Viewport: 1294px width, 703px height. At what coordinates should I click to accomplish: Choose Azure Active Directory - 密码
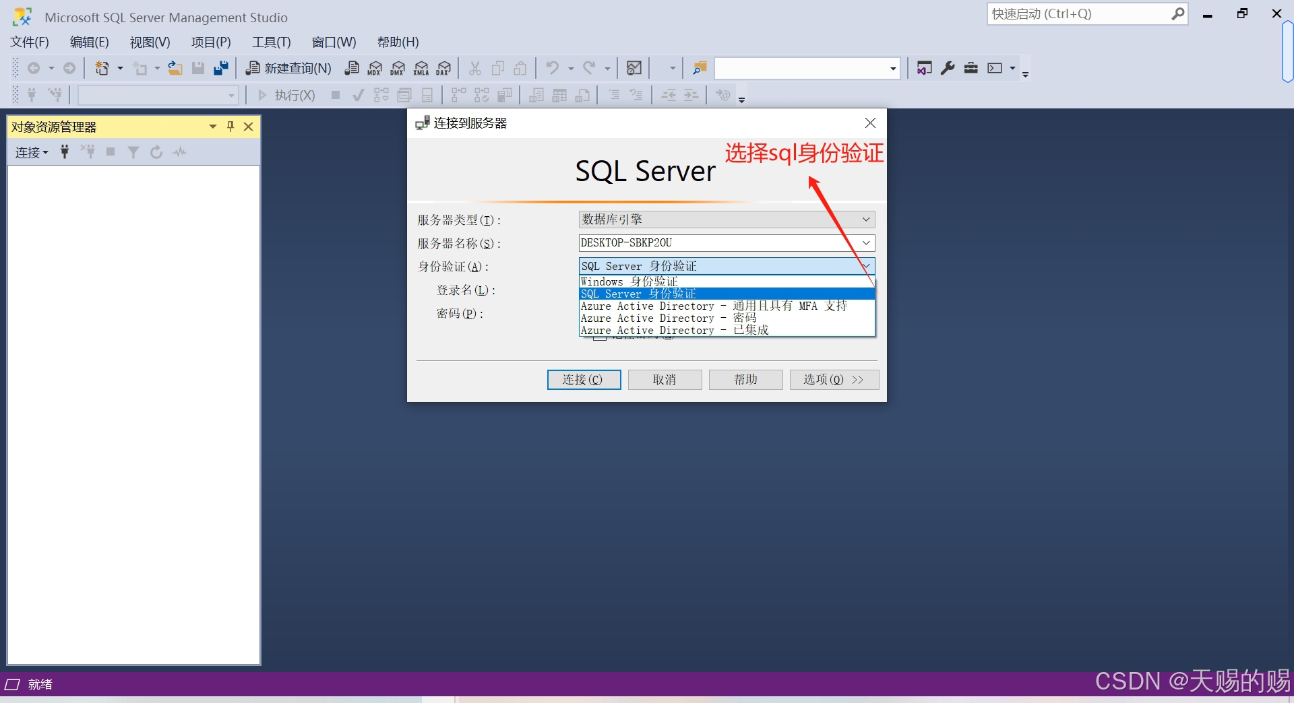(x=727, y=318)
